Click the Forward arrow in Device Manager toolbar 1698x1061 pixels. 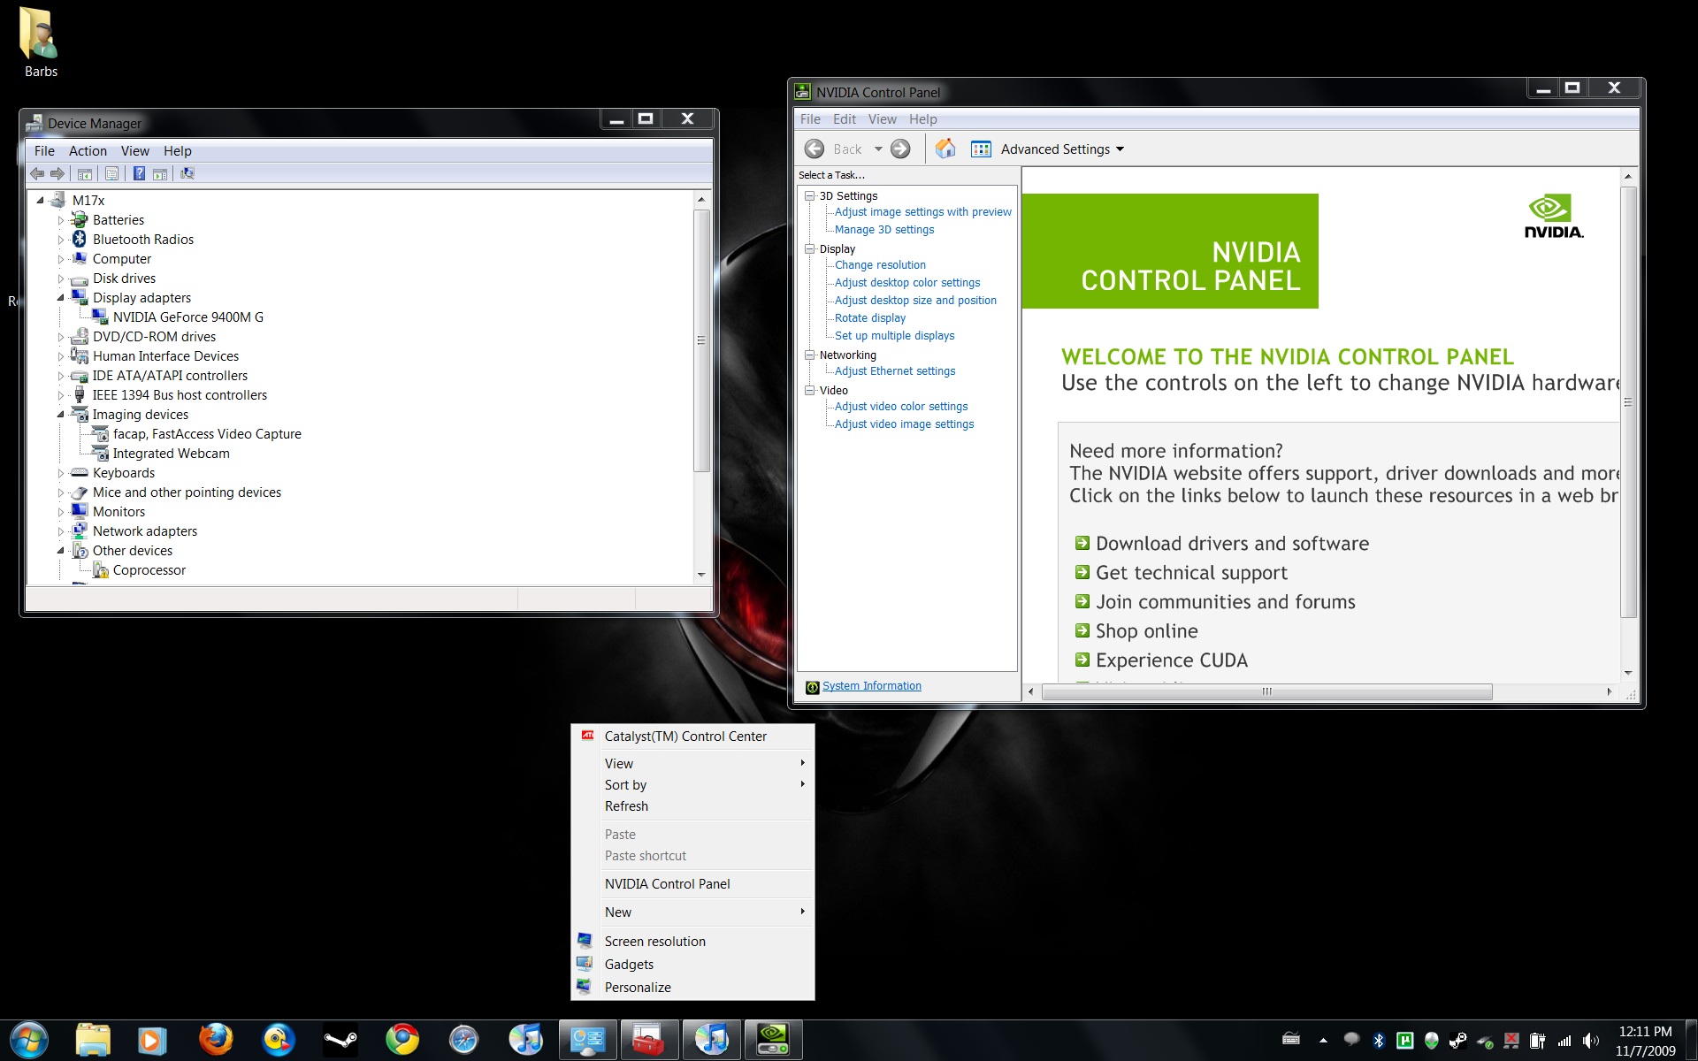point(57,173)
